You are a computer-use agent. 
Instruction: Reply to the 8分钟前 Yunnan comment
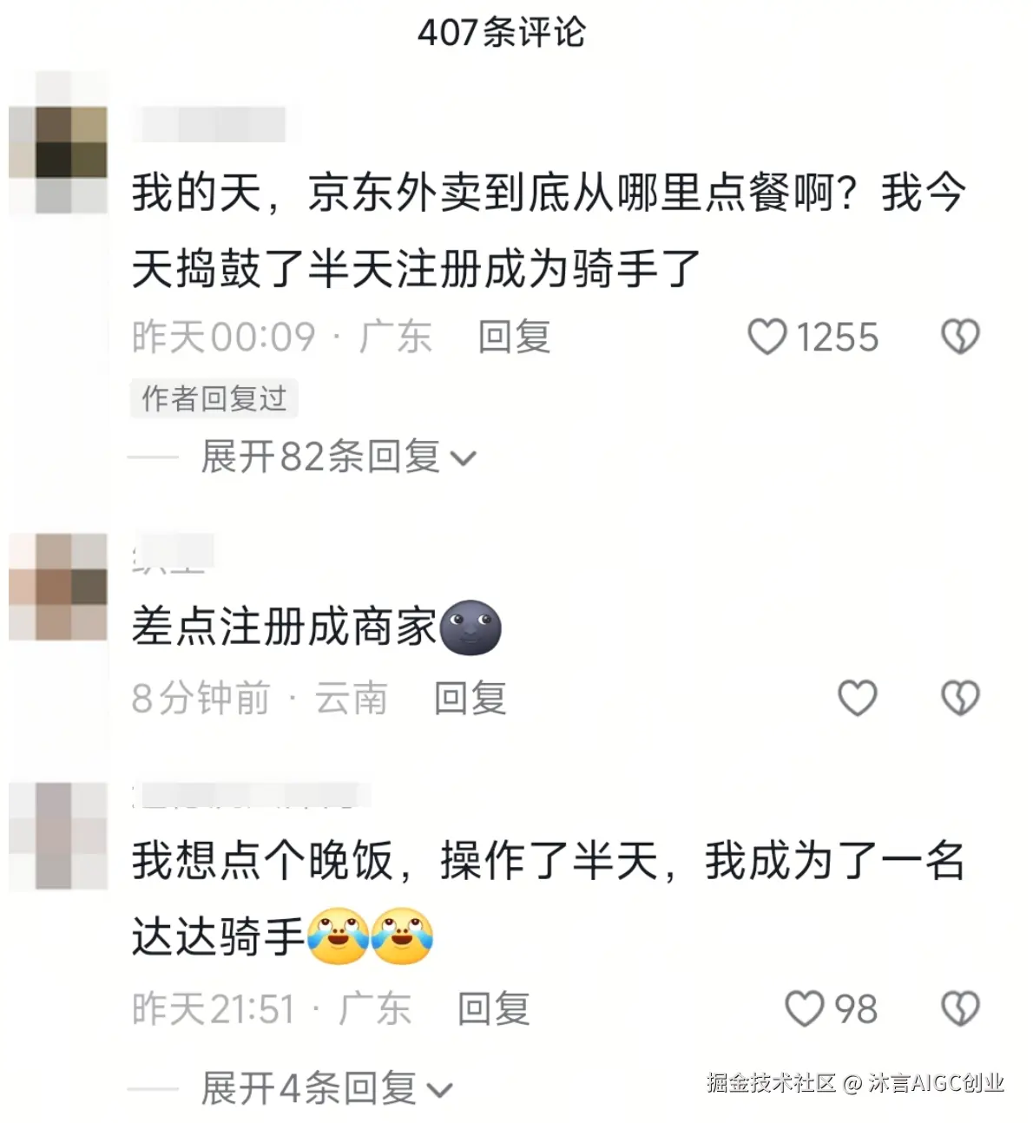(x=470, y=698)
